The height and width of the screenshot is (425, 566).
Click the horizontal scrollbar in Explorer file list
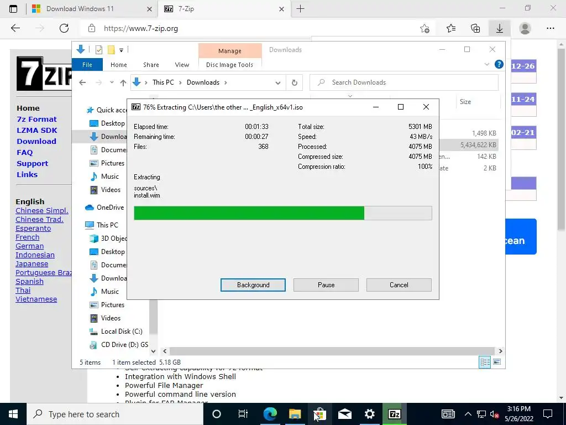pos(332,351)
